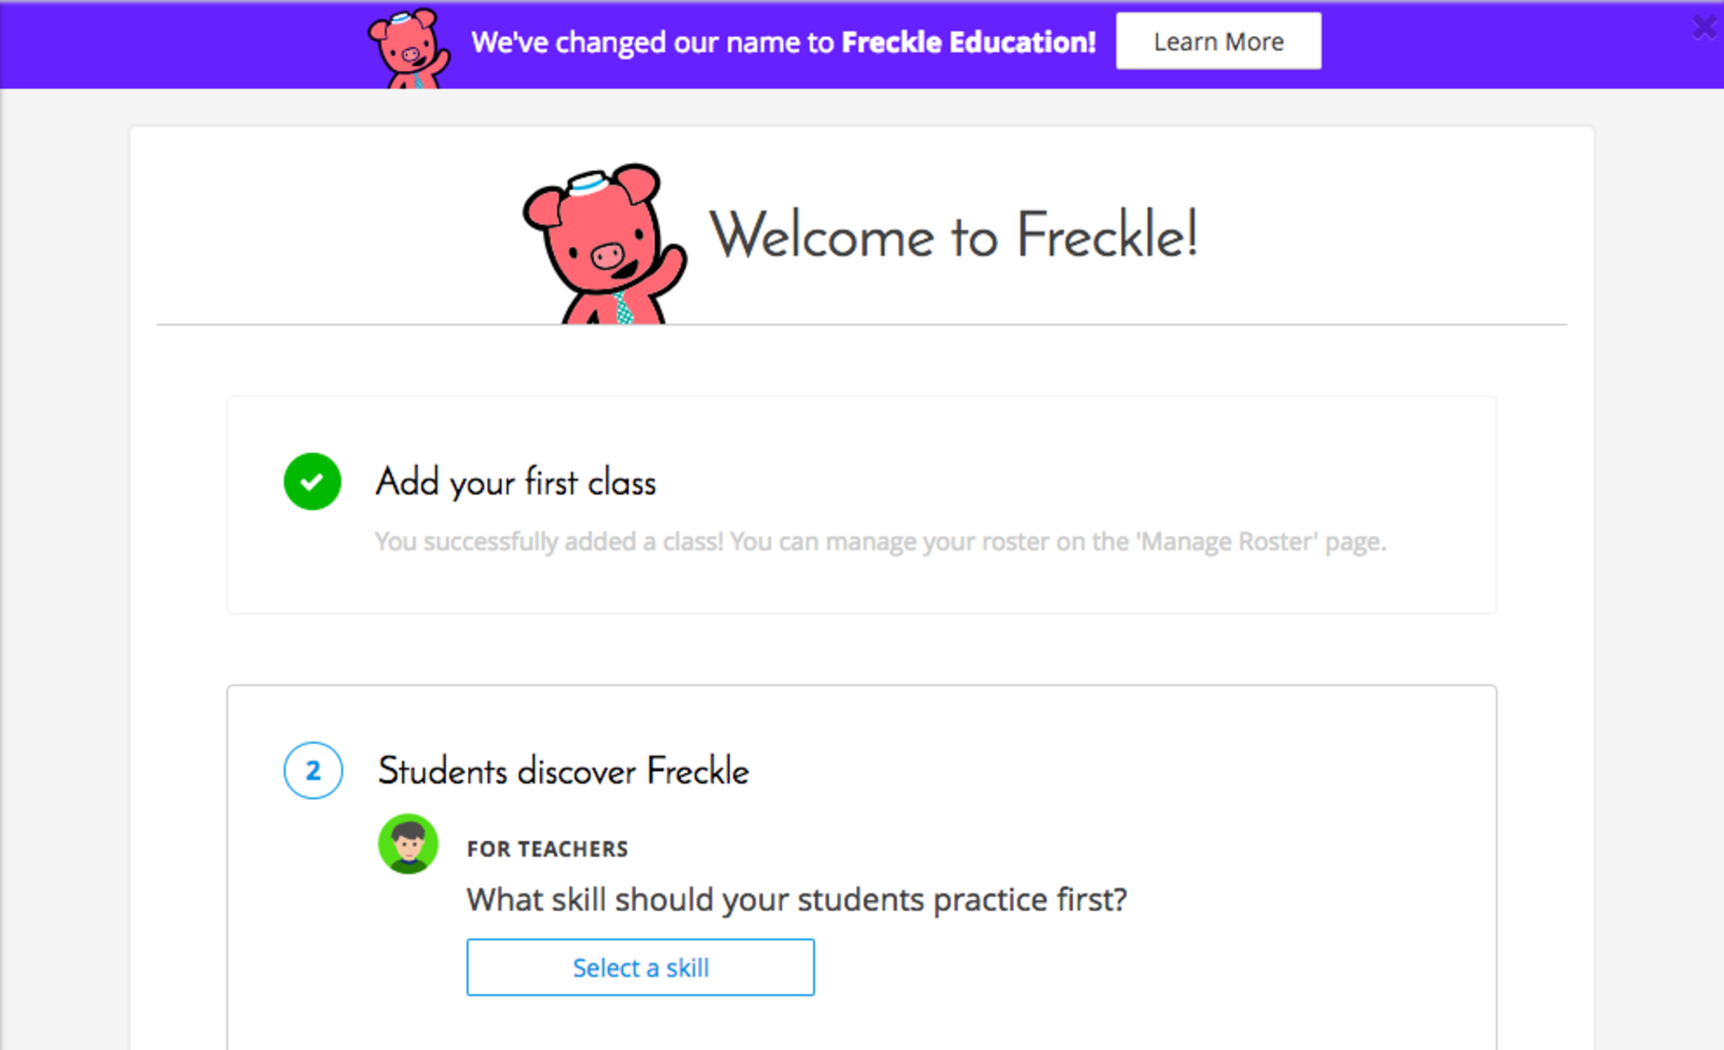Click the teacher avatar icon
1724x1050 pixels.
coord(408,844)
